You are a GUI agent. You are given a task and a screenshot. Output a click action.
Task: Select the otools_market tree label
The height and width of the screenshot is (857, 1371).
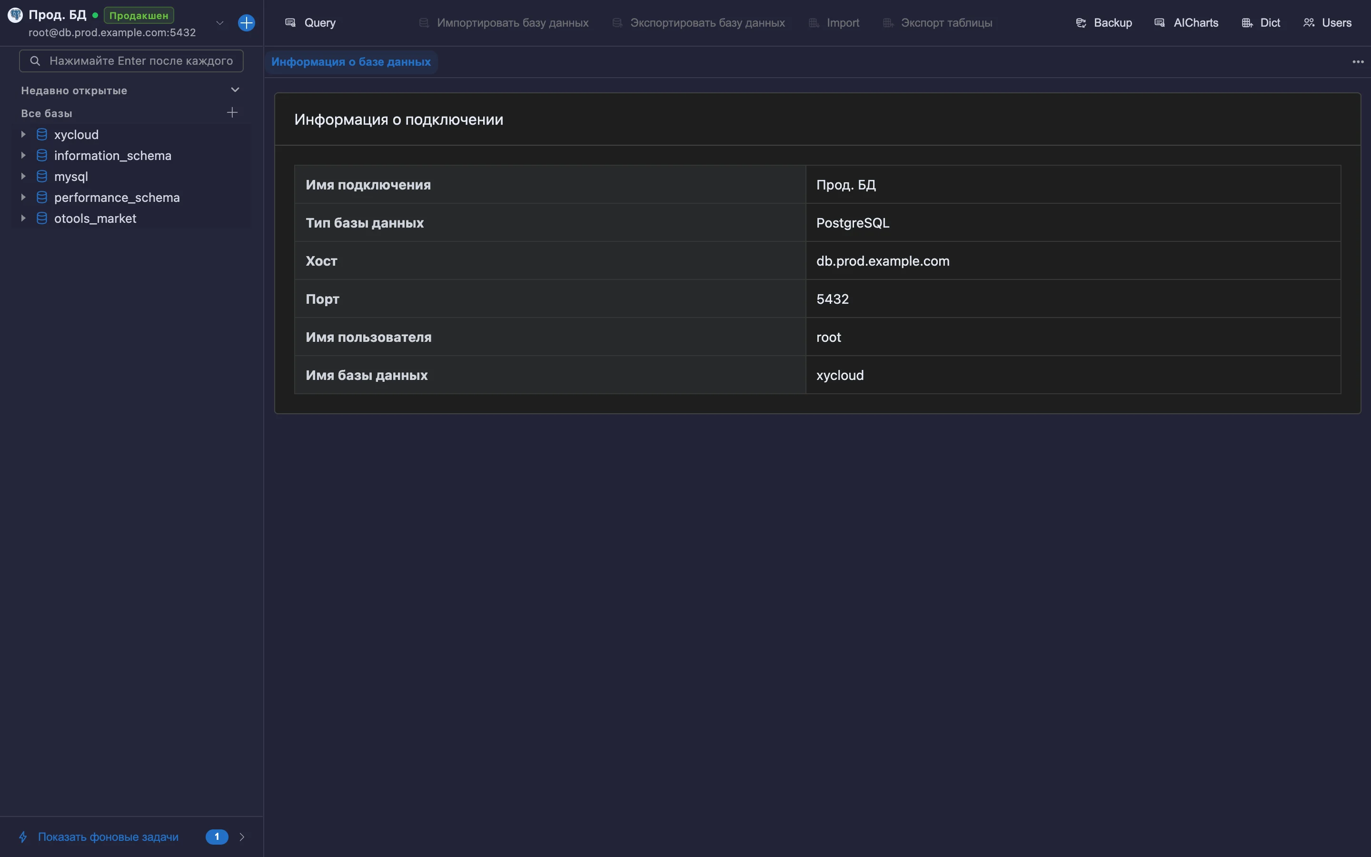(95, 218)
